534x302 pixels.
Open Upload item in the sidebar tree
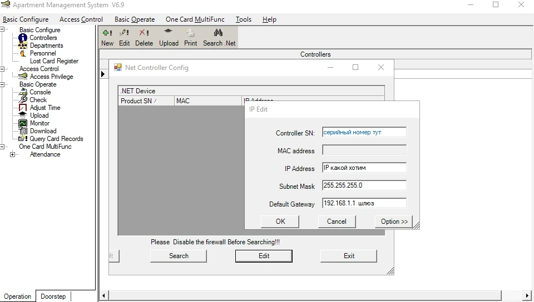39,115
